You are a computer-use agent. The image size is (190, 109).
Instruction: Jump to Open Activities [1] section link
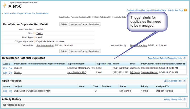102,17
